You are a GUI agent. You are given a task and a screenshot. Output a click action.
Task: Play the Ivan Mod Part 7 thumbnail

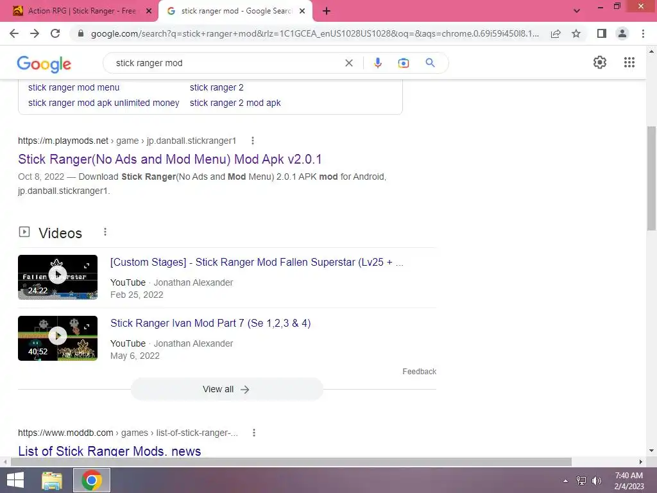click(x=58, y=338)
